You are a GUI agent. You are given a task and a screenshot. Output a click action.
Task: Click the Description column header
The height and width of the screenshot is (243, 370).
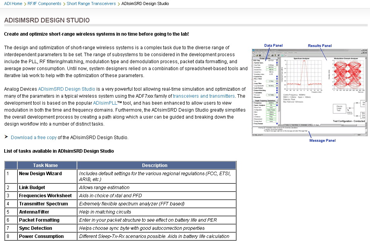156,165
